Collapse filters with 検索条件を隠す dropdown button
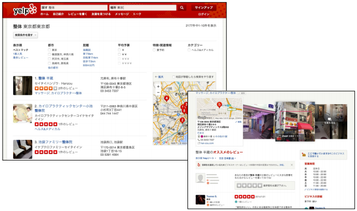 click(x=26, y=35)
